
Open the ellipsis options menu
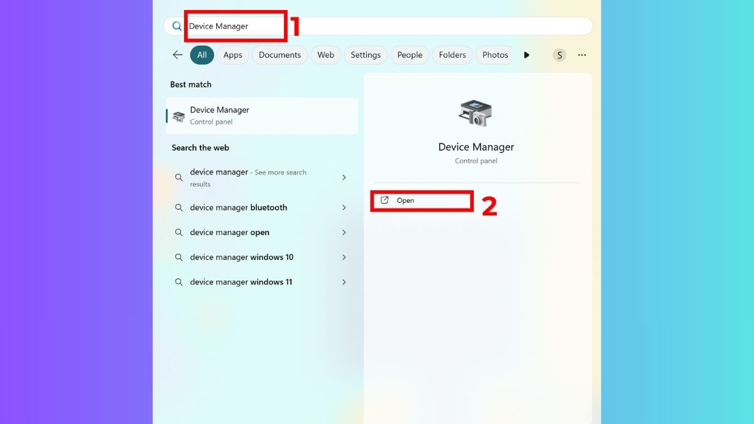[582, 55]
